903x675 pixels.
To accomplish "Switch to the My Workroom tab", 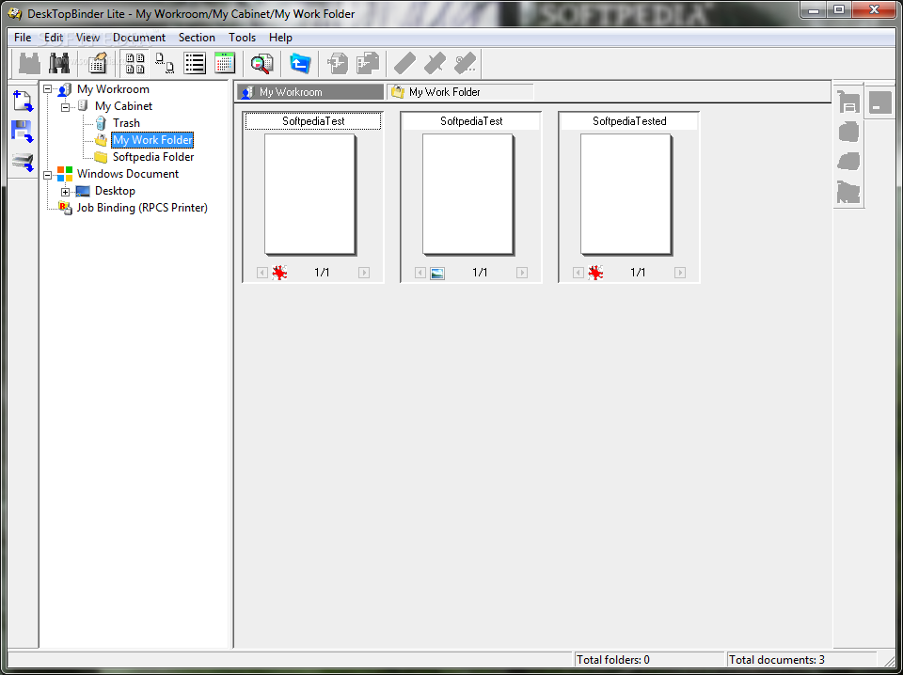I will [x=310, y=92].
